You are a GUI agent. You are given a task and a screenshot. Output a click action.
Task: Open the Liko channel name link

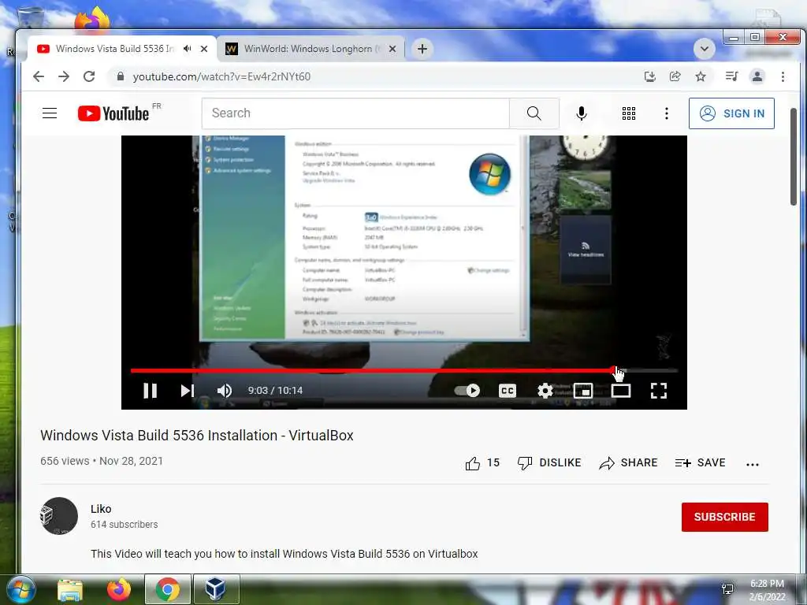101,509
